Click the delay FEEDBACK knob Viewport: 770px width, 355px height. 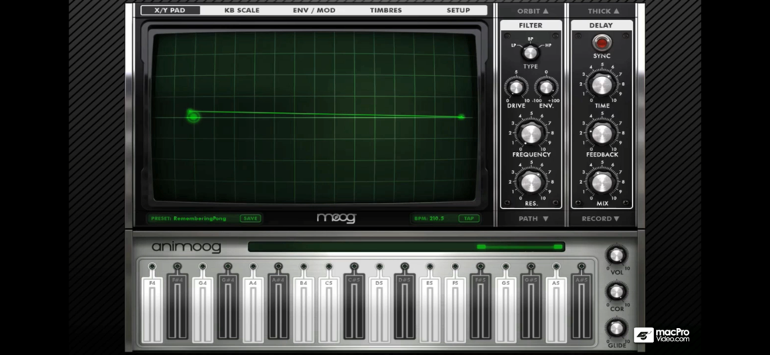[601, 133]
